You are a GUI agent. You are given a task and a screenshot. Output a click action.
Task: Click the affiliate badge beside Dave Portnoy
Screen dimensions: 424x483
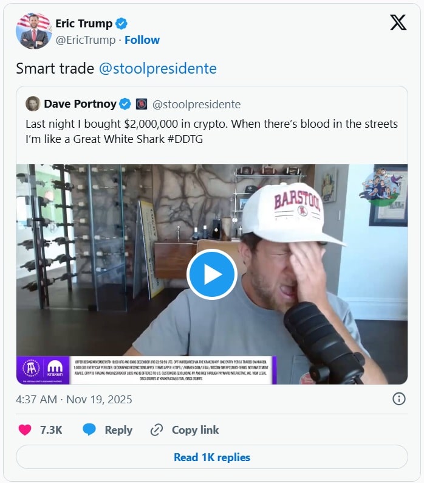(142, 104)
